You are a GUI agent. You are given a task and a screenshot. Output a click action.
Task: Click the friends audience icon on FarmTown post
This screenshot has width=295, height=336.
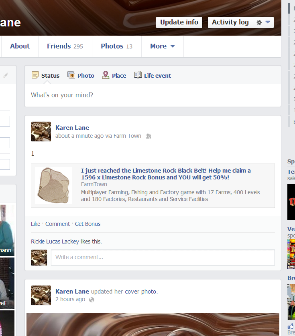tap(149, 136)
